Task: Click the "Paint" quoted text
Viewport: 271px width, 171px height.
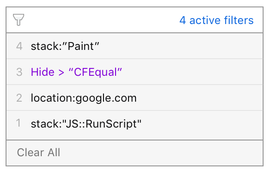Action: pyautogui.click(x=81, y=46)
